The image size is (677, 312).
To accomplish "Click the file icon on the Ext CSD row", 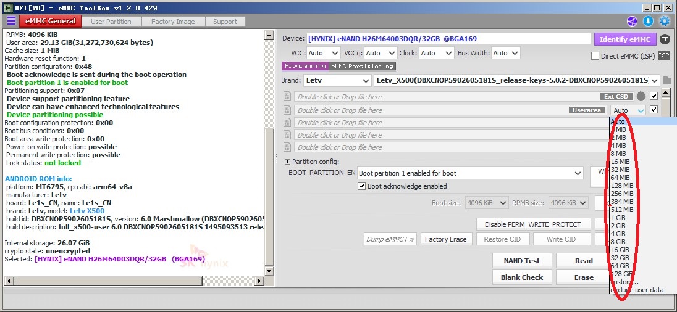I will click(x=287, y=97).
